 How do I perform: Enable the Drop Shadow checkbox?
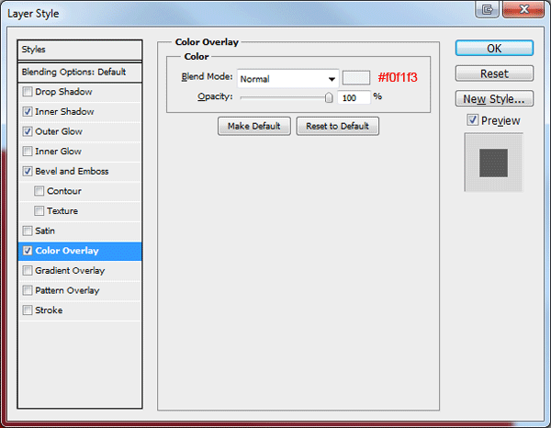[28, 92]
